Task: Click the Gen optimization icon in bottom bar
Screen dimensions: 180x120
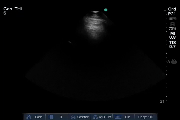Action: pos(29,117)
